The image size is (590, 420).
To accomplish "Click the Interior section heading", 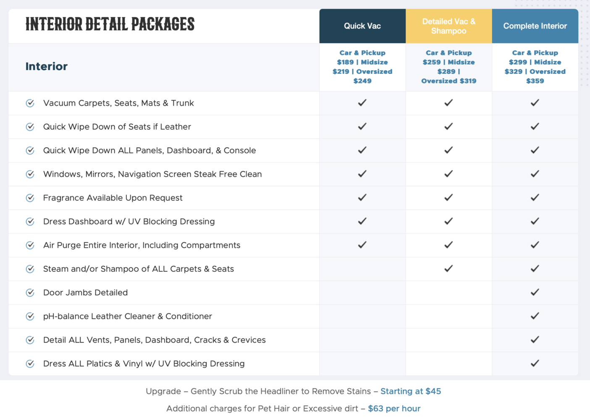I will tap(47, 66).
